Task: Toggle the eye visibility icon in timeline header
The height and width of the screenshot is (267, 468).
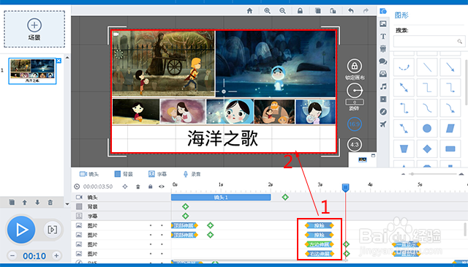Action: click(x=162, y=187)
